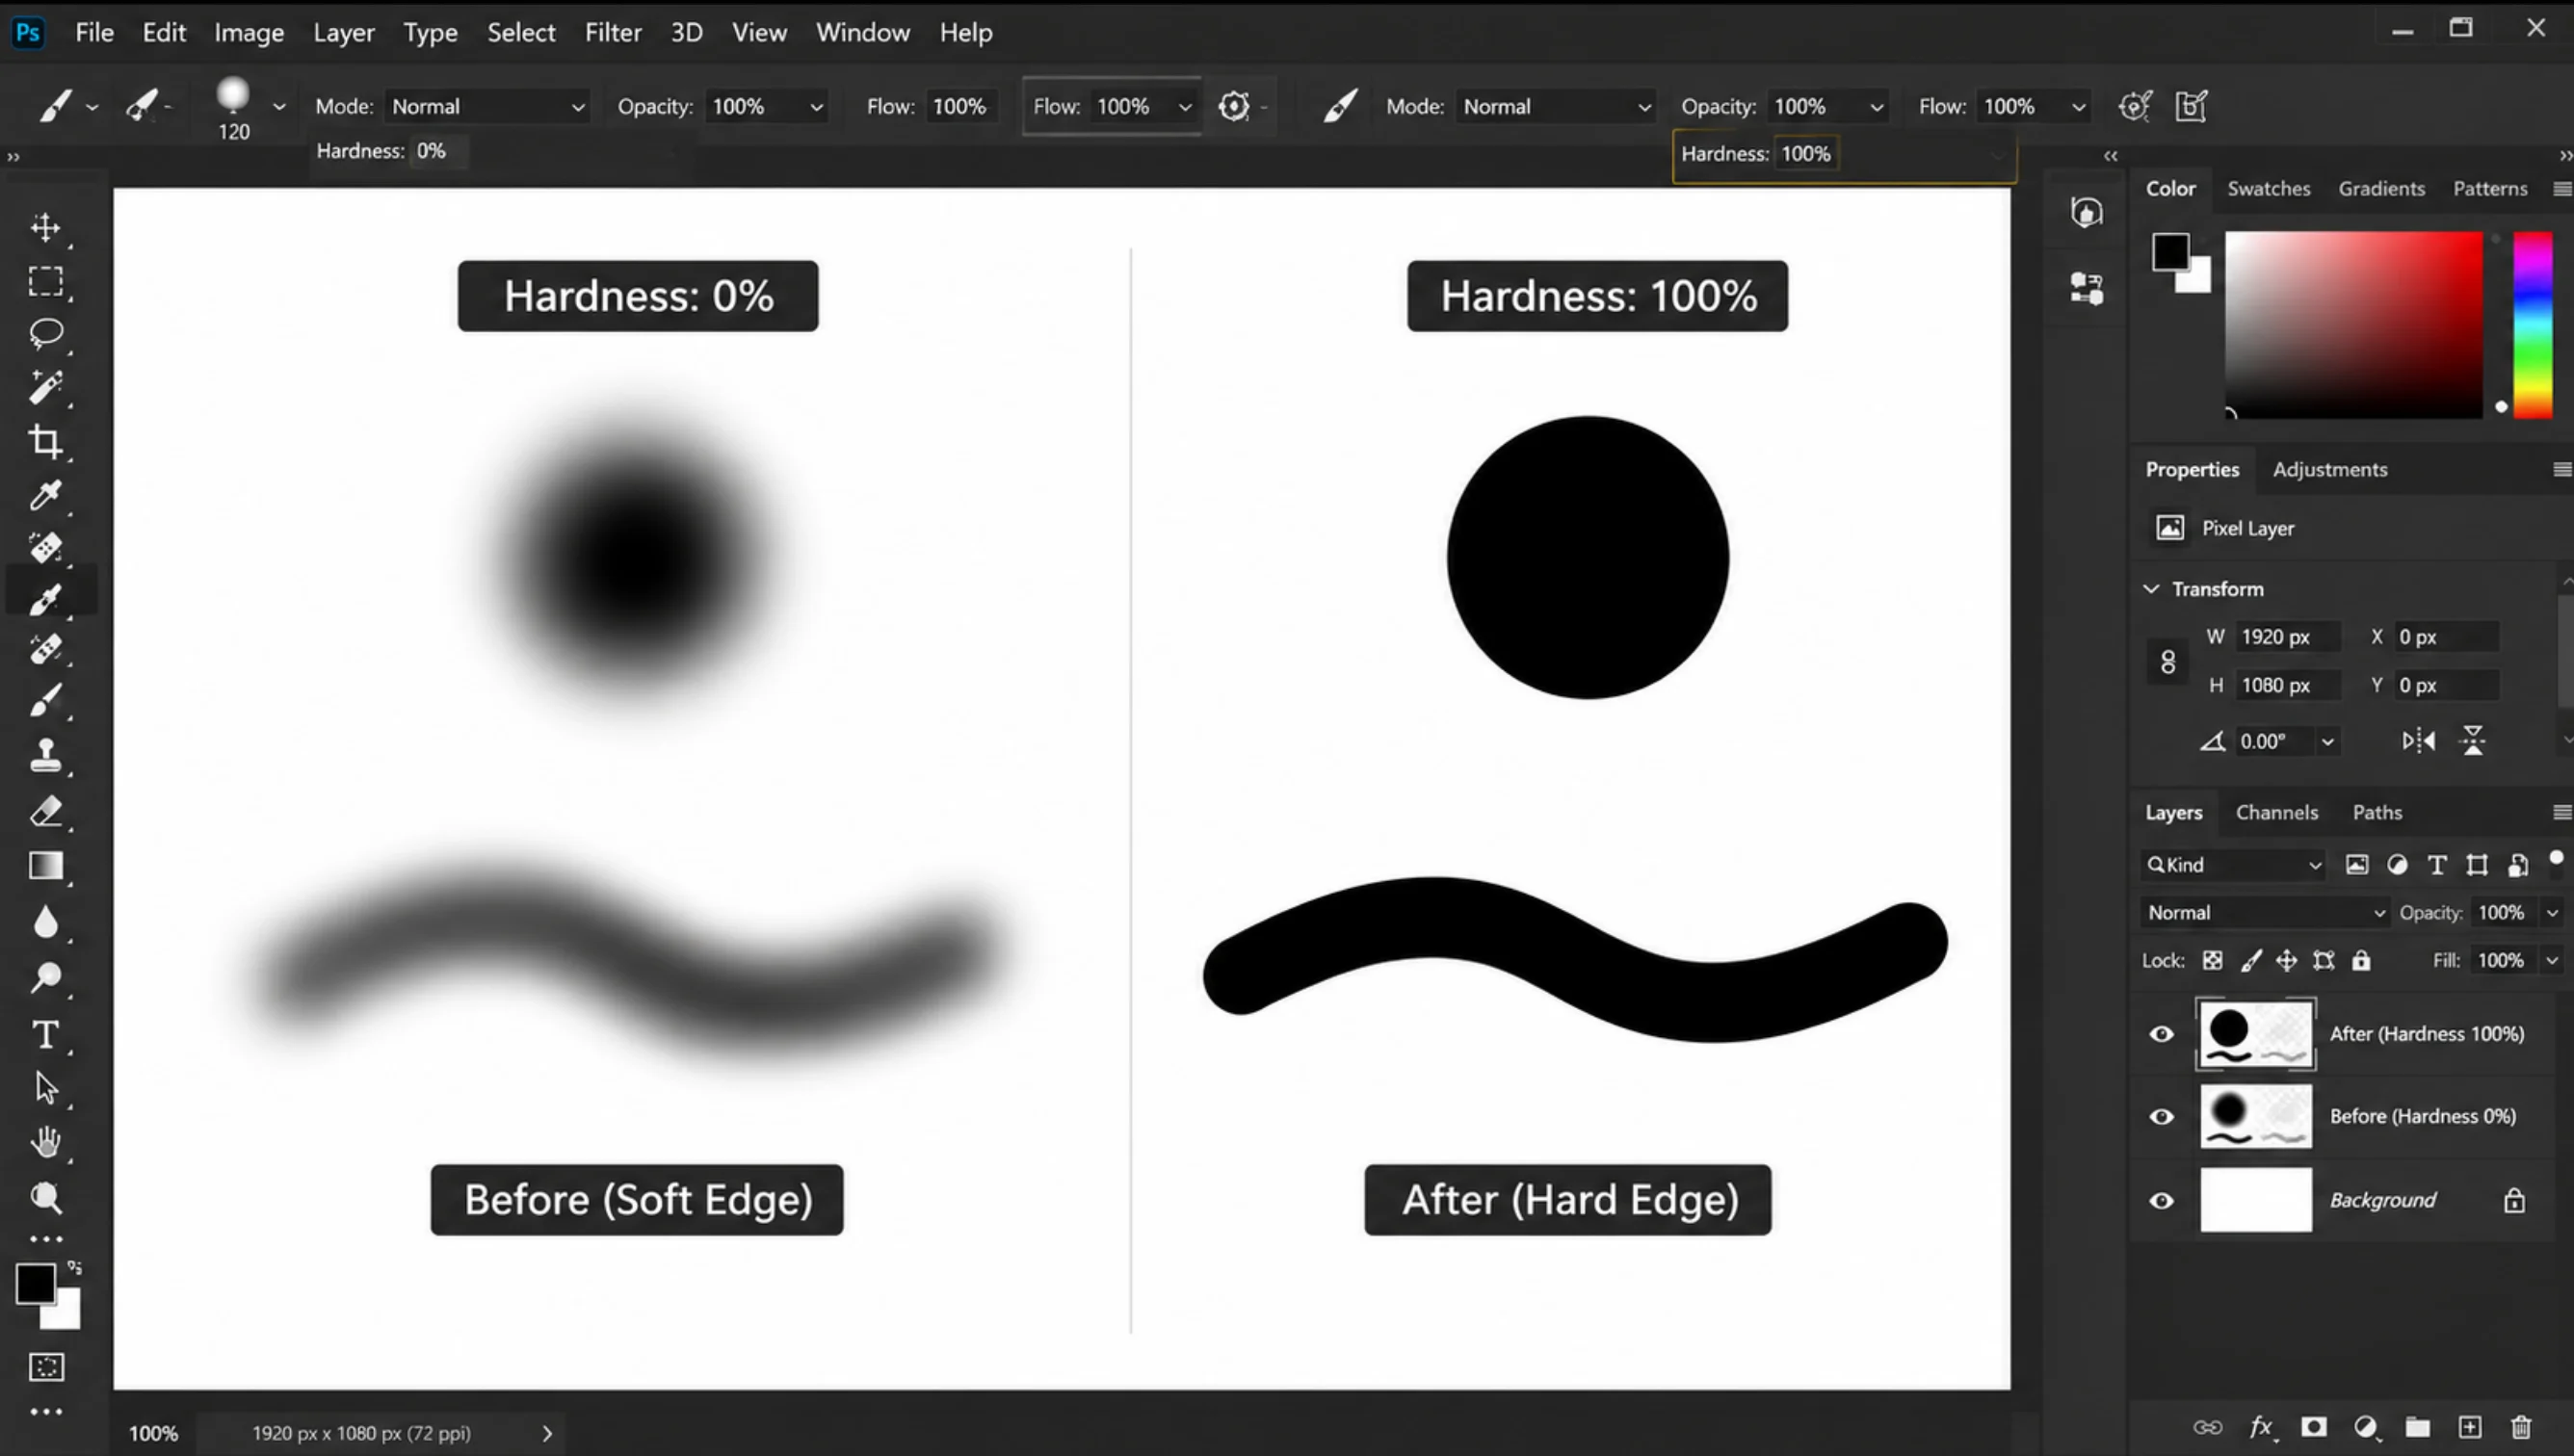This screenshot has width=2574, height=1456.
Task: Click in the red color picker field
Action: (x=2352, y=325)
